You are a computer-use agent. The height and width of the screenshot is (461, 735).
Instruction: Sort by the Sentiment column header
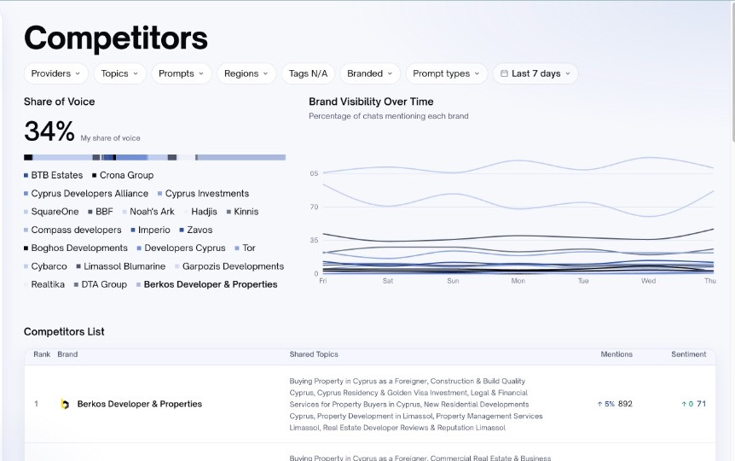click(689, 354)
